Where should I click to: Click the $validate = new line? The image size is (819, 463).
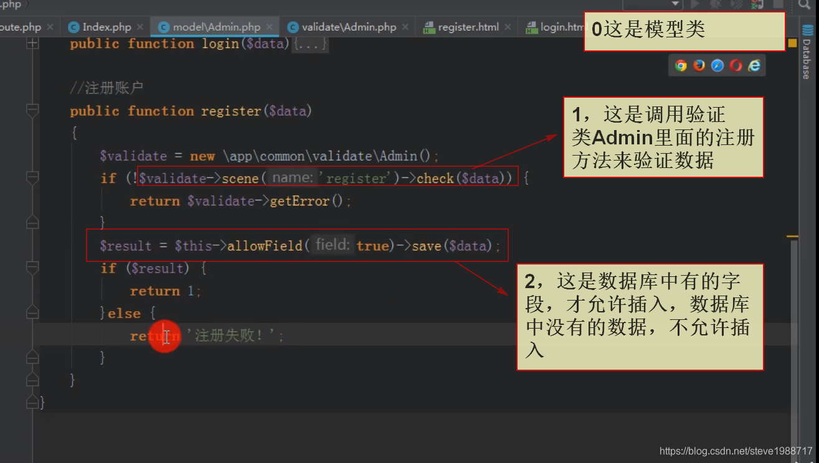coord(270,156)
